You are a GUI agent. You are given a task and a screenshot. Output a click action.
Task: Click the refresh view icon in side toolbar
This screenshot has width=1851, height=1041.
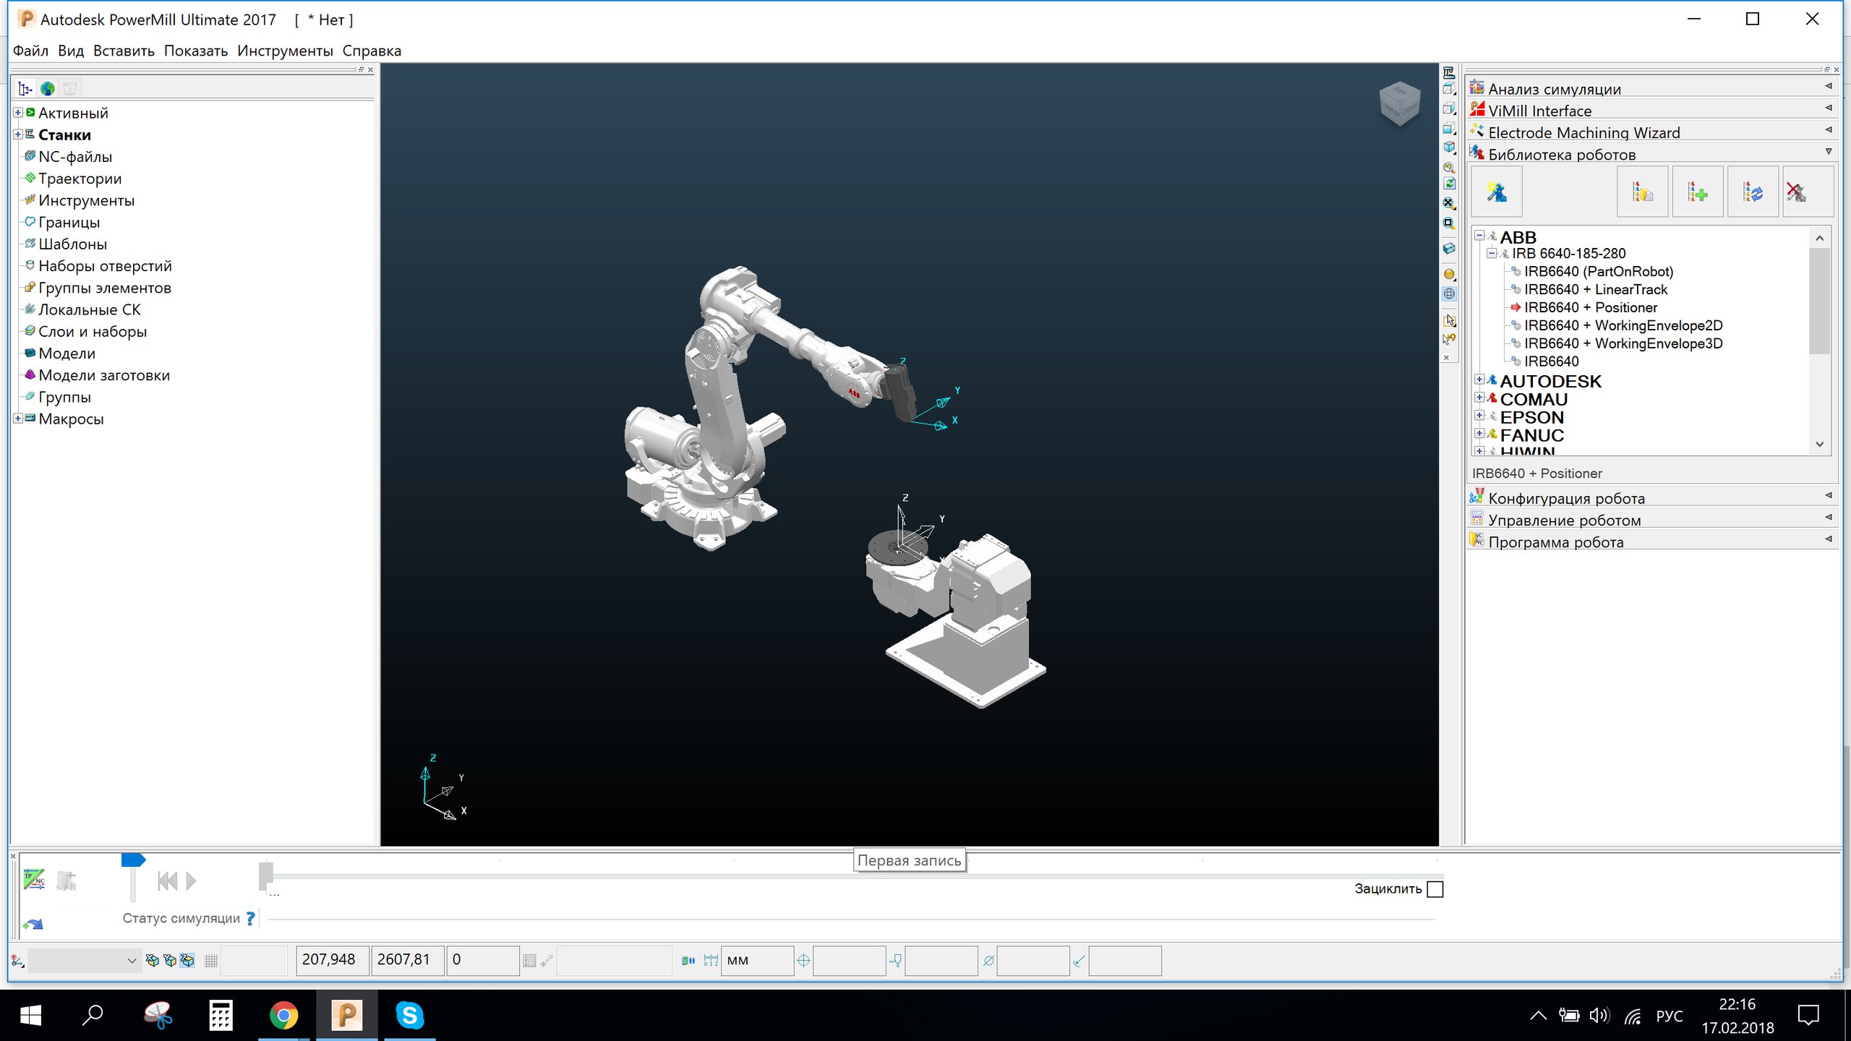tap(1449, 184)
